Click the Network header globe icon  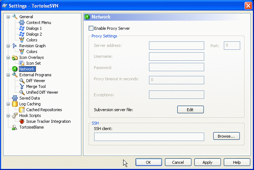pos(87,17)
